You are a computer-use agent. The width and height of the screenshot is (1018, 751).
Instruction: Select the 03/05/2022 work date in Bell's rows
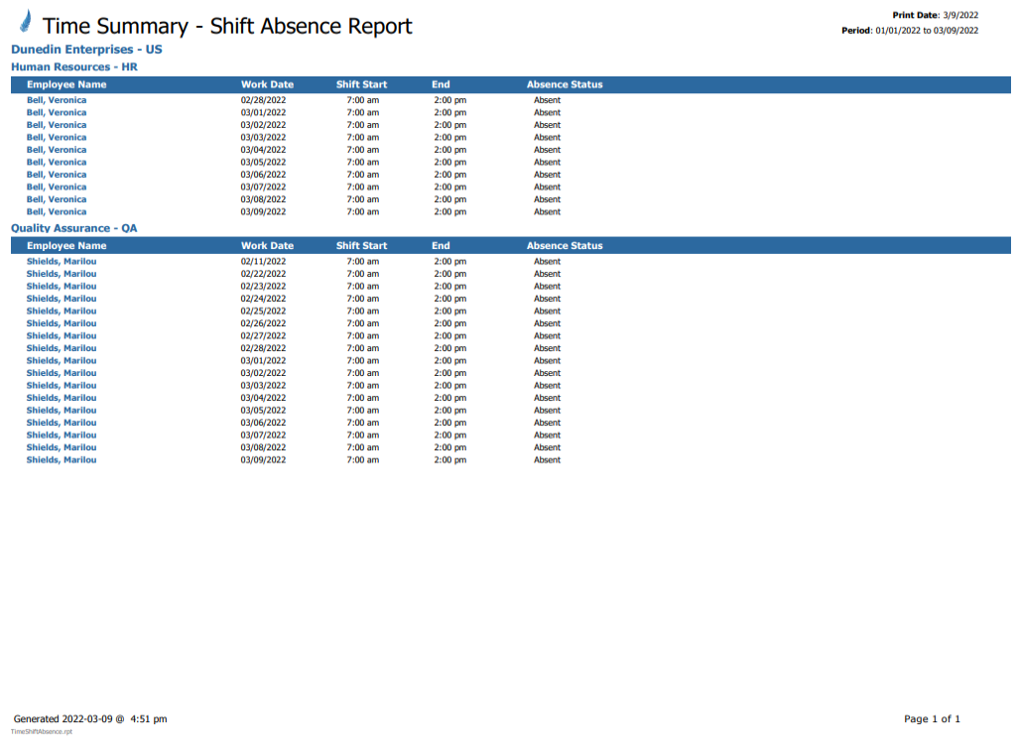263,162
